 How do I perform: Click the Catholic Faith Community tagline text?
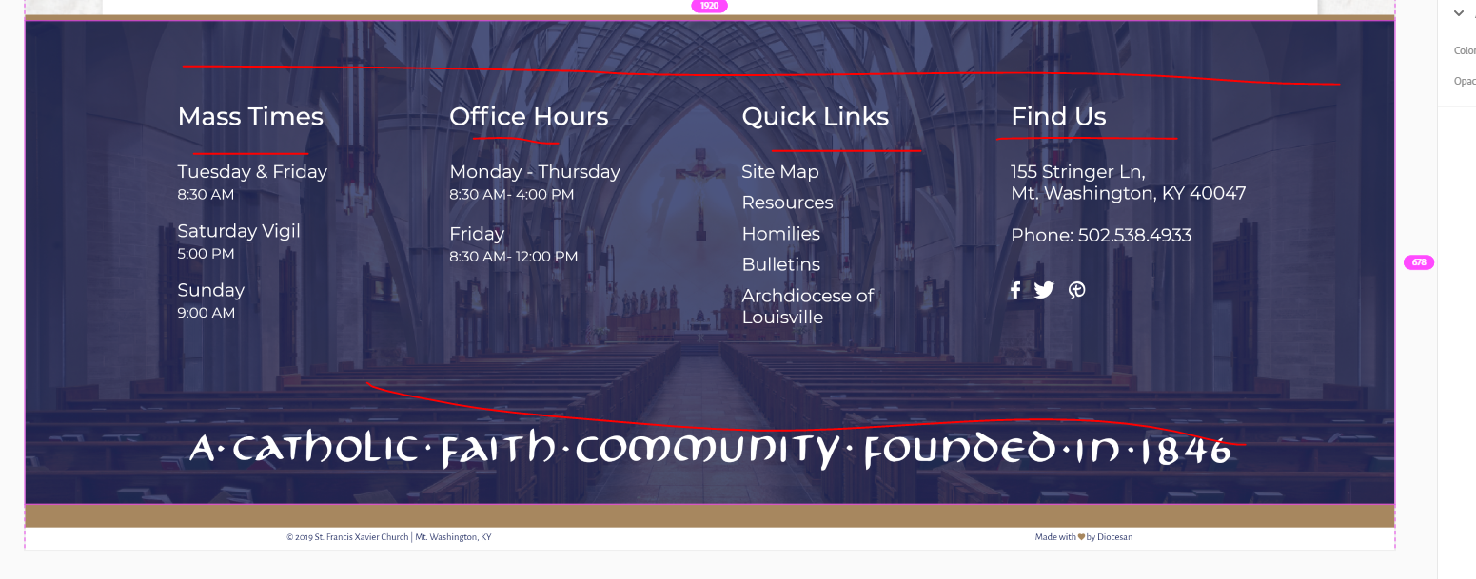[710, 449]
